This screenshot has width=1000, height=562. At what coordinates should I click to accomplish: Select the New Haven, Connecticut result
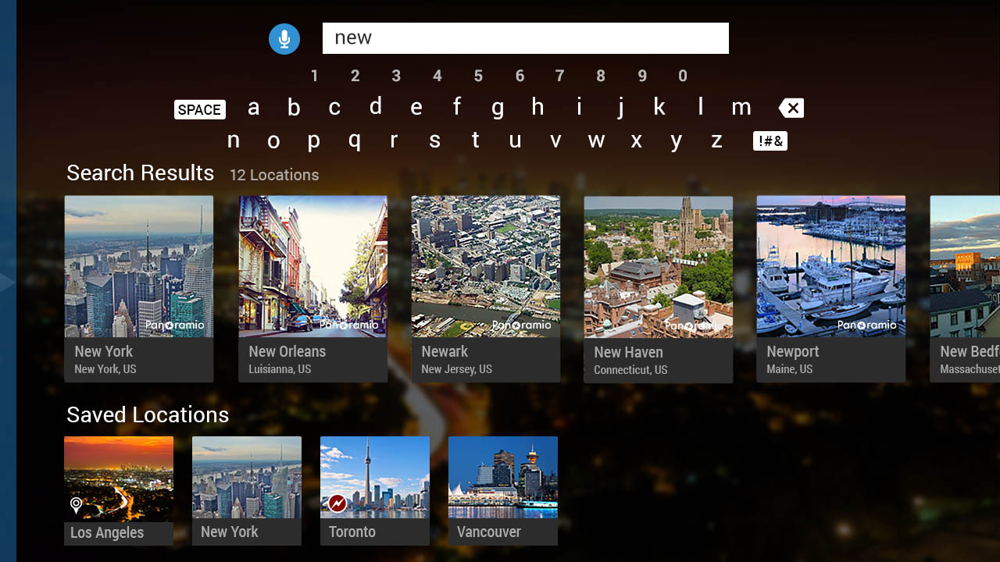coord(659,290)
